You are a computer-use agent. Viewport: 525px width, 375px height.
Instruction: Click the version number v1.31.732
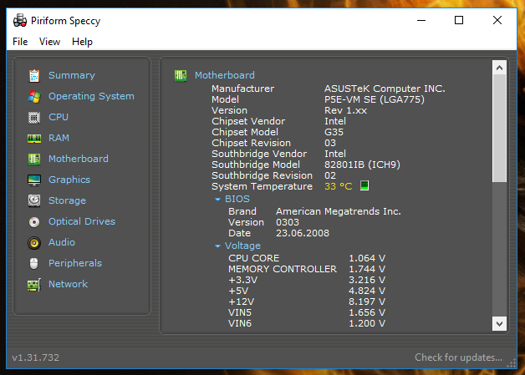[x=35, y=357]
